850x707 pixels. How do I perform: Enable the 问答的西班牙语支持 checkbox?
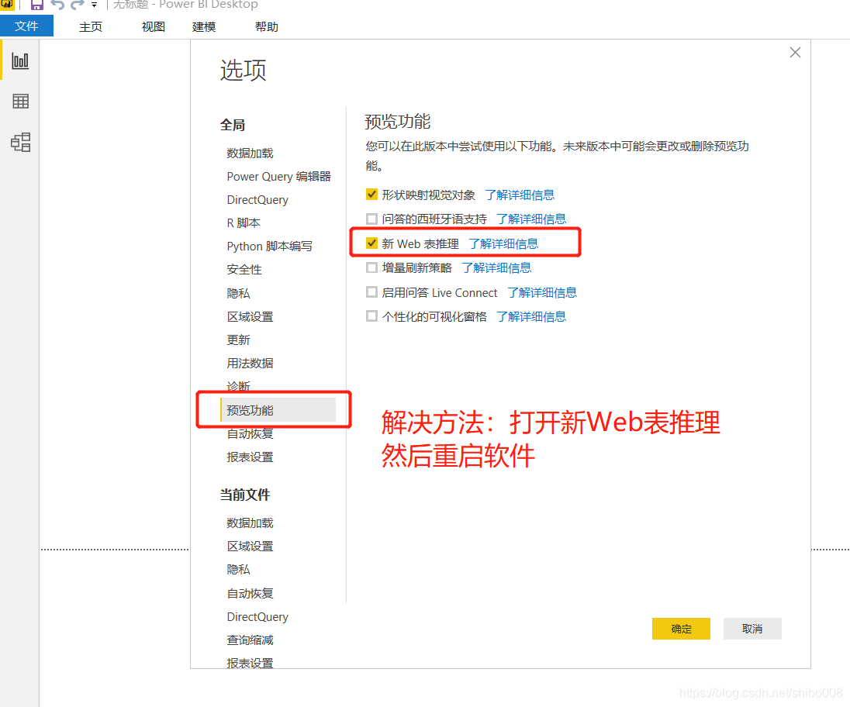pyautogui.click(x=372, y=219)
